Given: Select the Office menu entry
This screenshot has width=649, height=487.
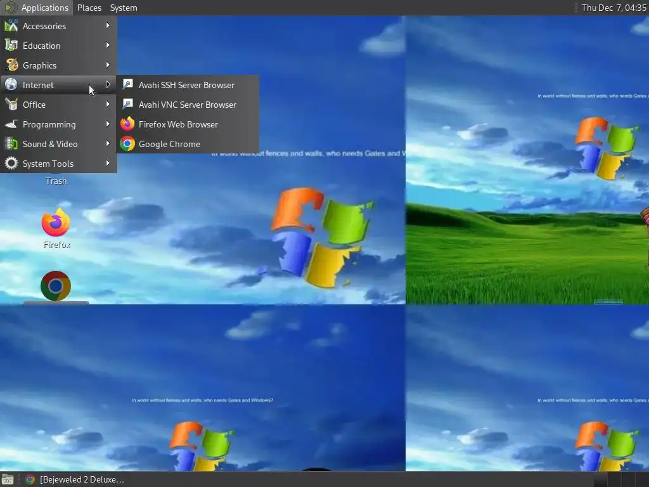Looking at the screenshot, I should pyautogui.click(x=58, y=105).
